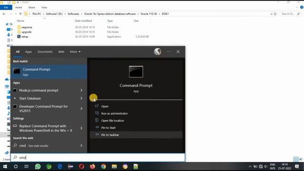Open Firefox from the taskbar
The image size is (304, 171).
tap(93, 166)
